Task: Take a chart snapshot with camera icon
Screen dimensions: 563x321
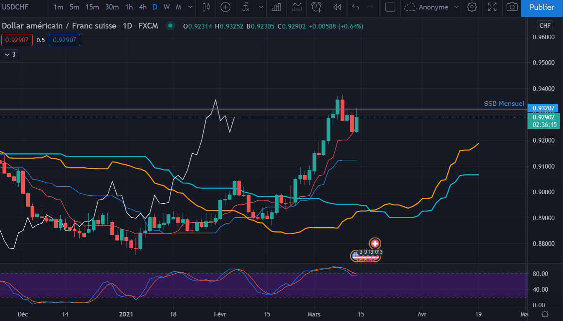Action: point(512,7)
